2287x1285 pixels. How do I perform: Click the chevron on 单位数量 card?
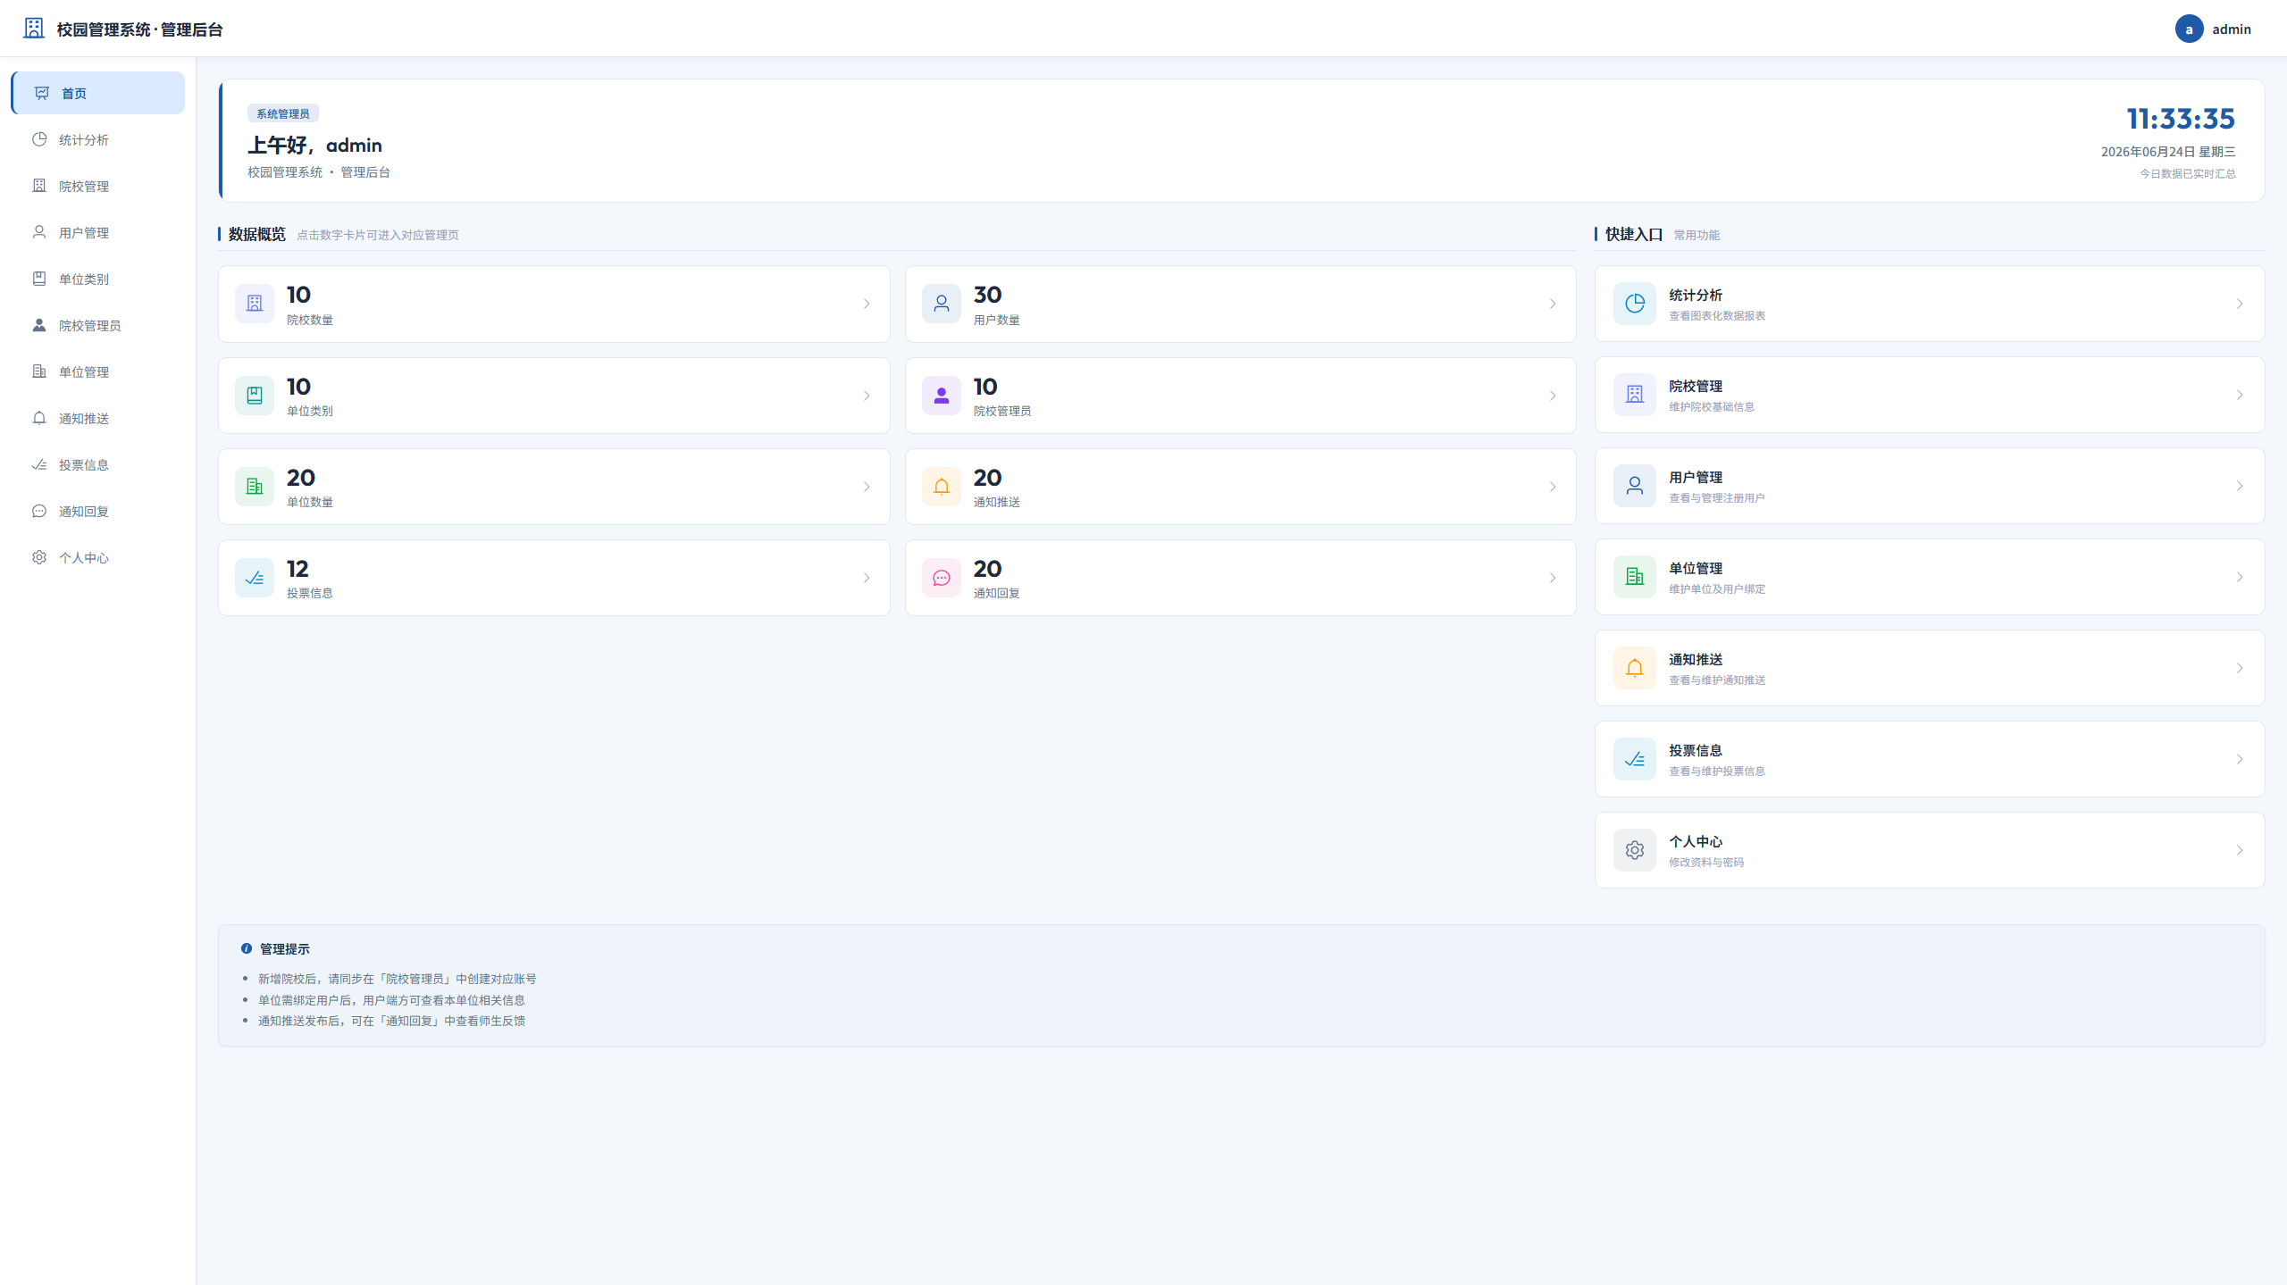[867, 487]
